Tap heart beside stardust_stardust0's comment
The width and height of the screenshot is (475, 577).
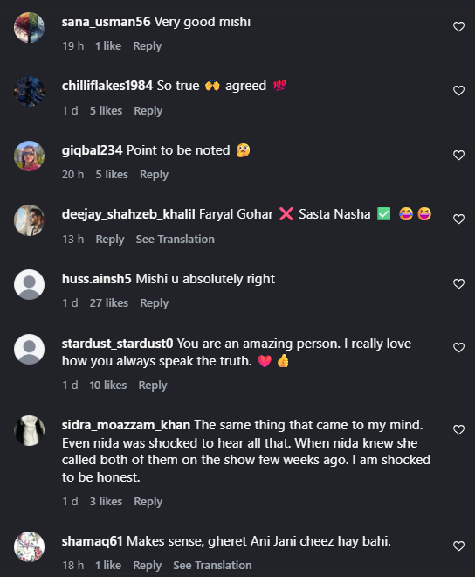coord(458,348)
